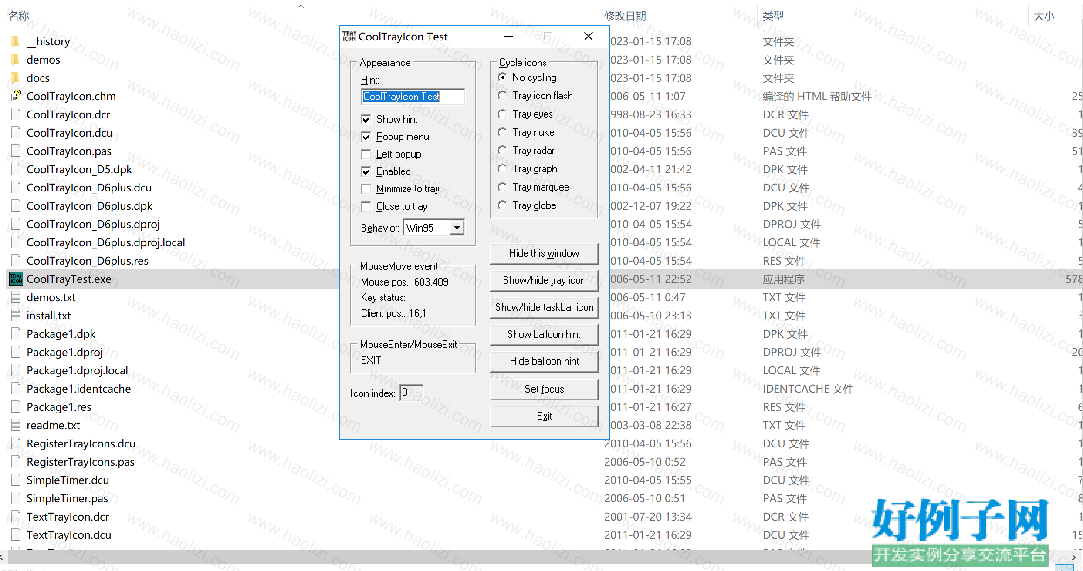
Task: Click the CoolTrayIcon.chm help file icon
Action: (16, 96)
